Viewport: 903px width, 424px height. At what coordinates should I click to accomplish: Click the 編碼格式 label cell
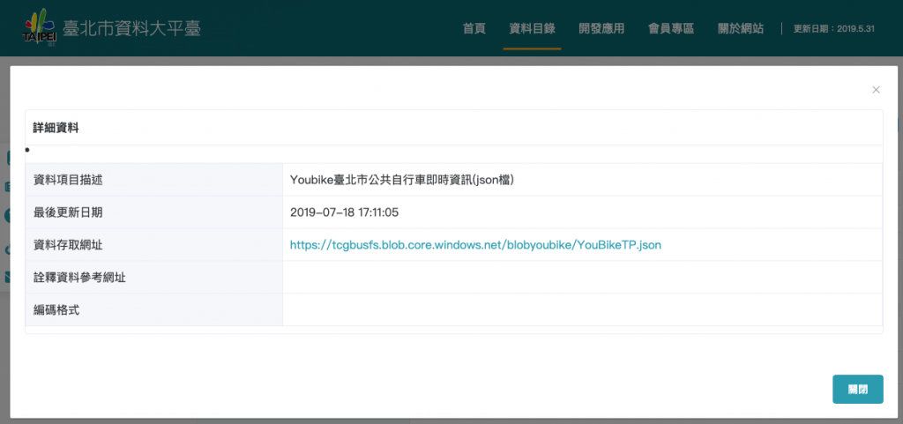pos(153,310)
